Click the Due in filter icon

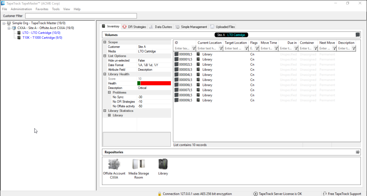tap(296, 48)
